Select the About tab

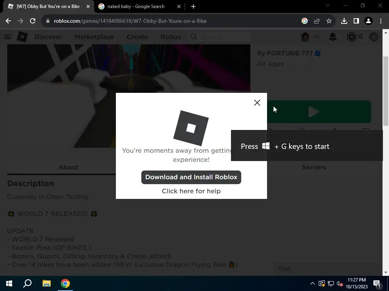[x=68, y=167]
